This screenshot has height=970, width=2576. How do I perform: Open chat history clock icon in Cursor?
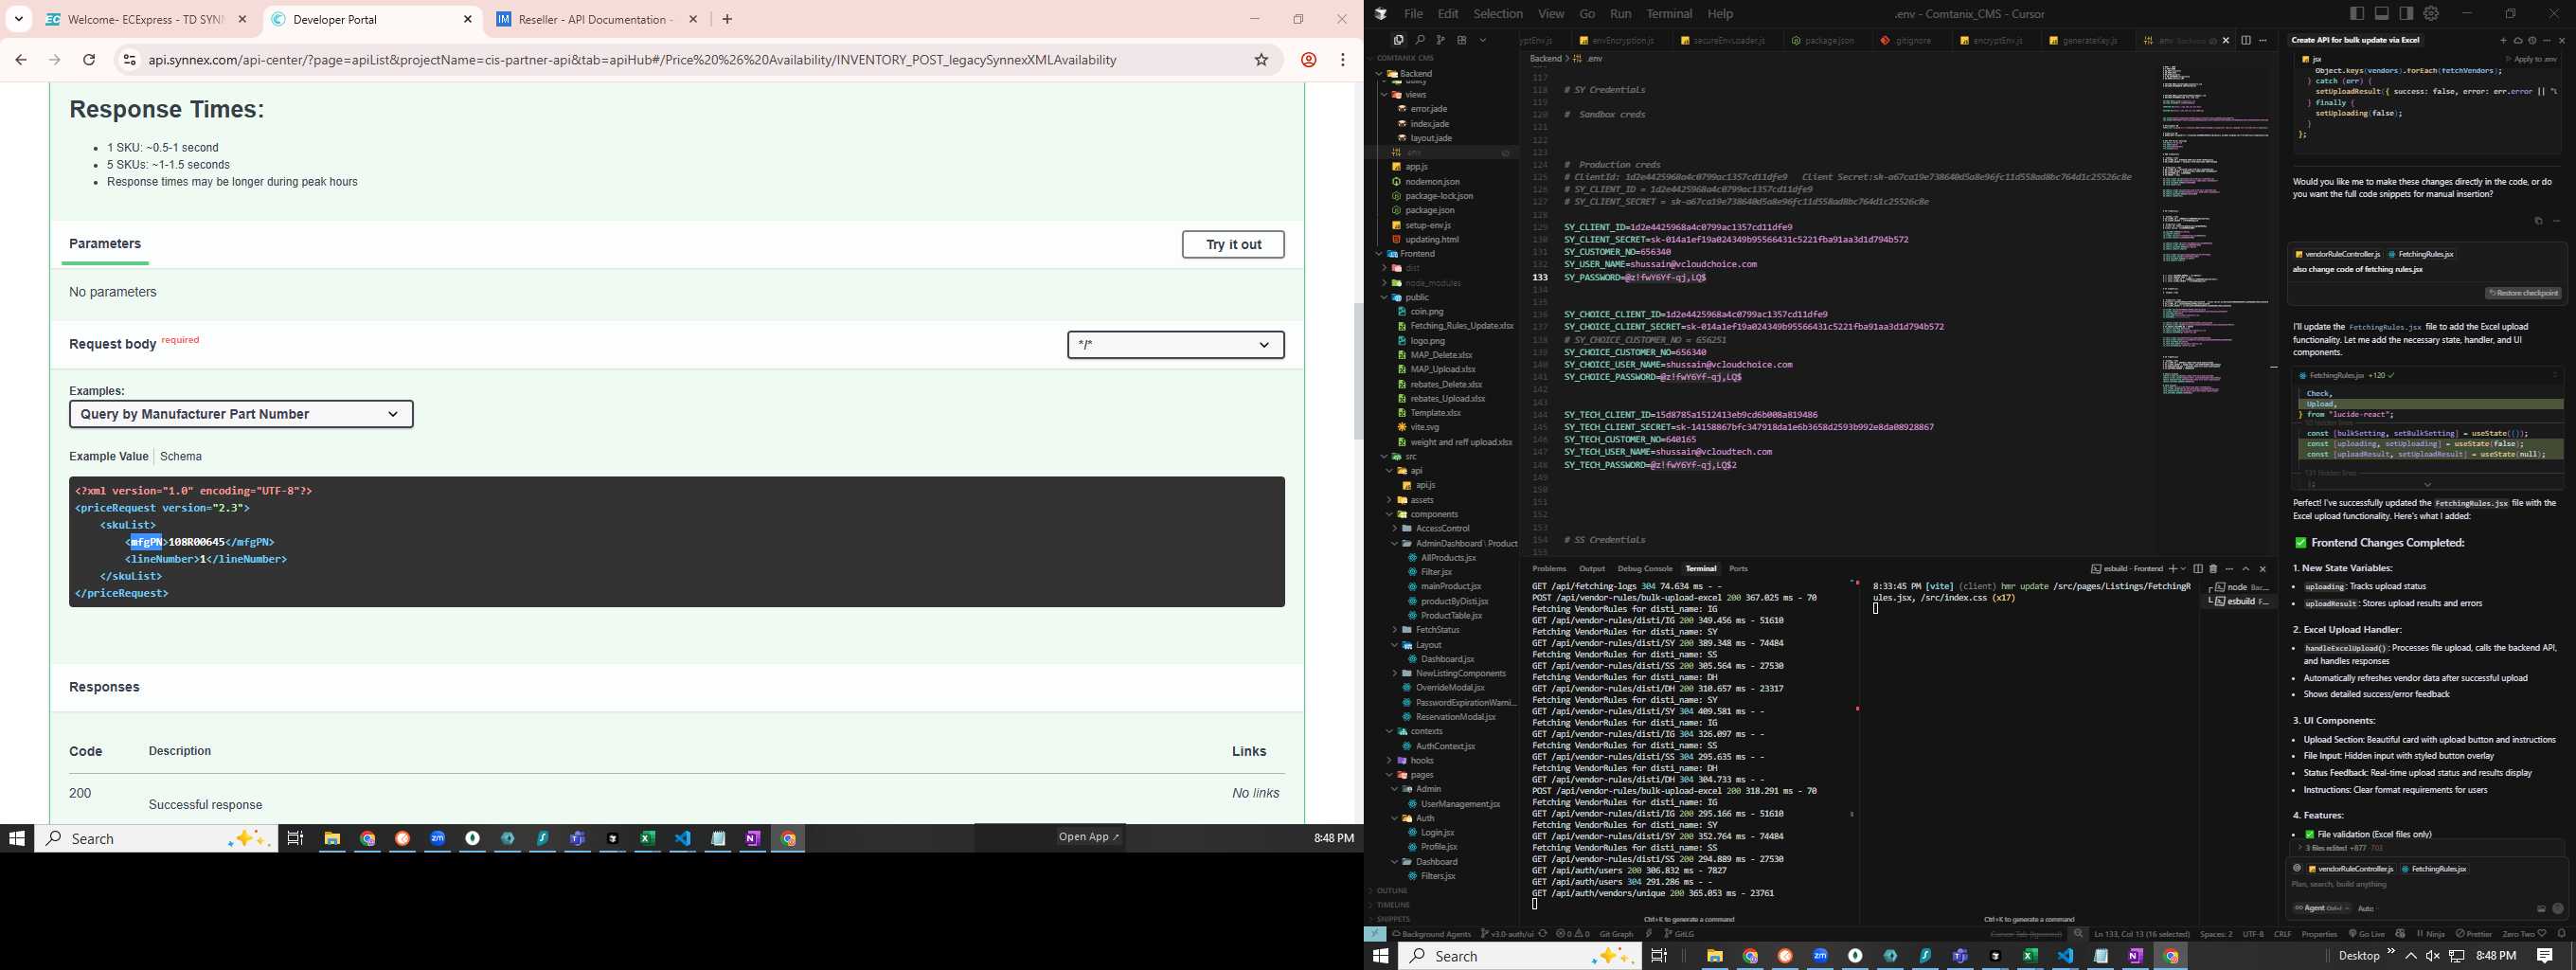pyautogui.click(x=2532, y=41)
